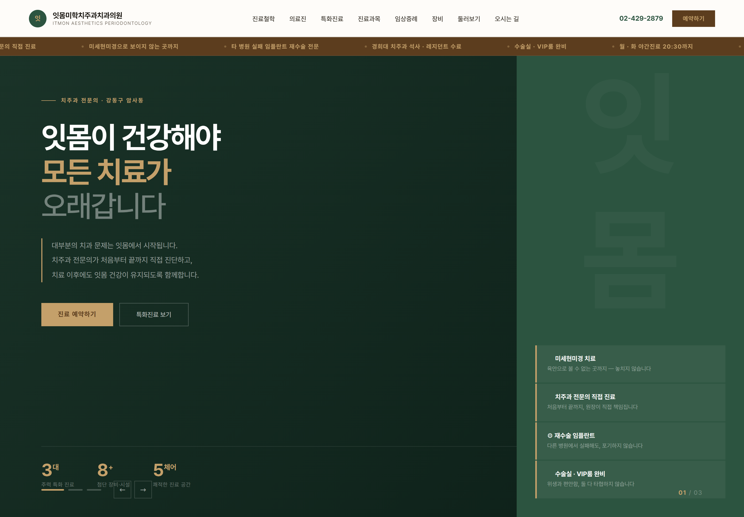Jump to the third slide indicator bar

[x=94, y=490]
